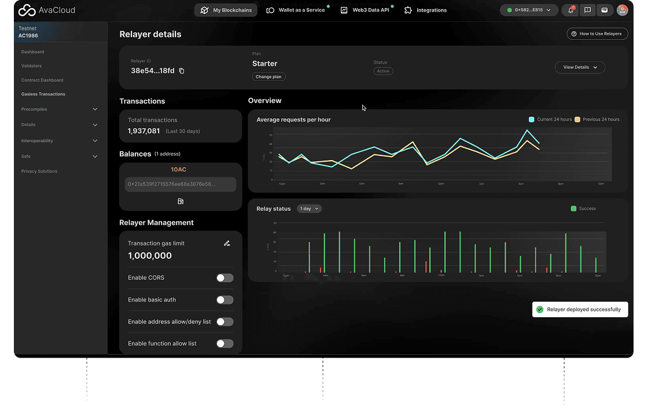Click the green check icon in toast
This screenshot has height=409, width=651.
(540, 310)
